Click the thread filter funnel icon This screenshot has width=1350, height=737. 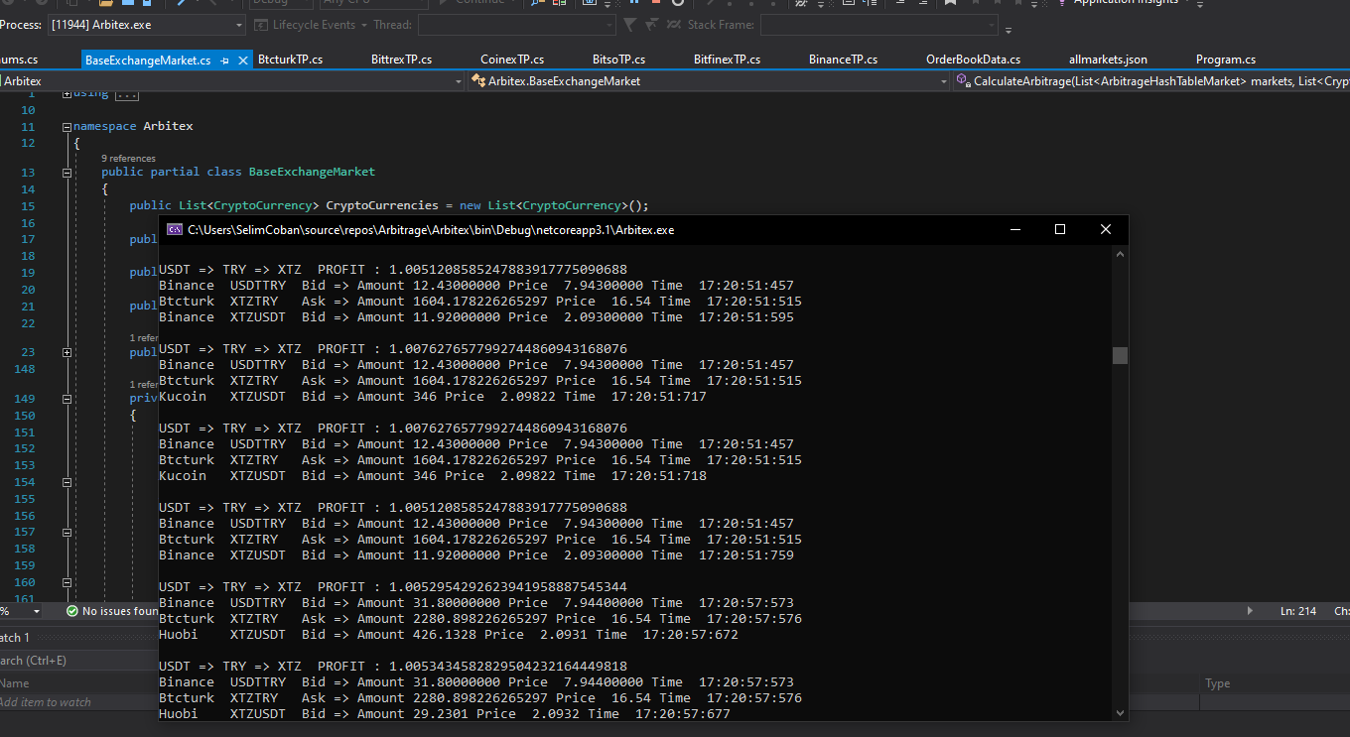coord(631,24)
